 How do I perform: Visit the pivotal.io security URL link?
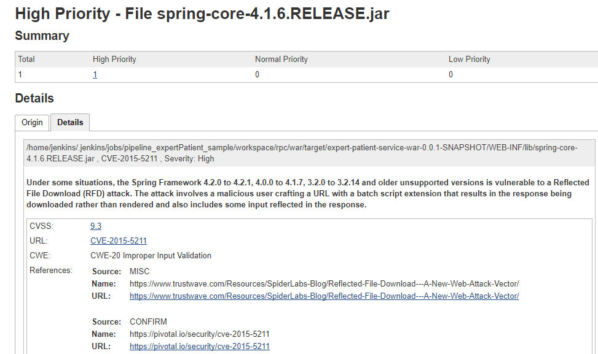(x=200, y=347)
